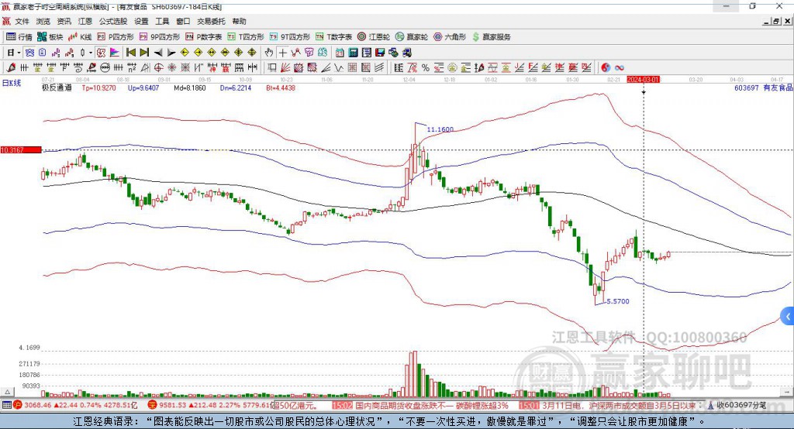
Task: Jump to the last bar icon
Action: point(144,53)
